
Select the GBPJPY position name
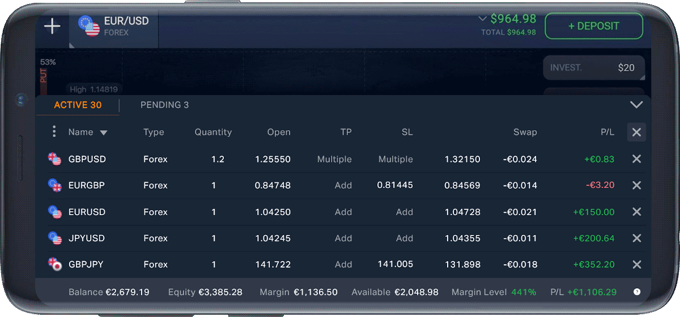[86, 264]
